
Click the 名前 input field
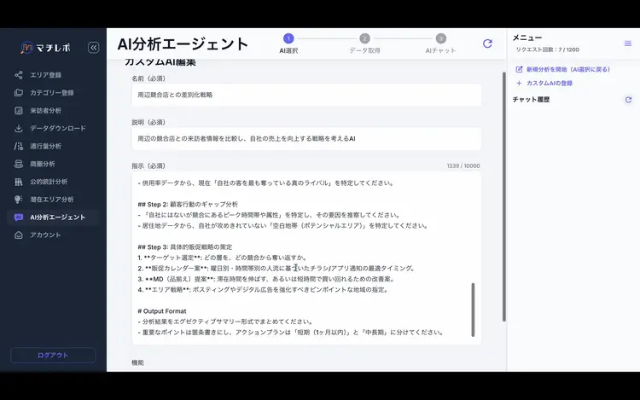(306, 95)
